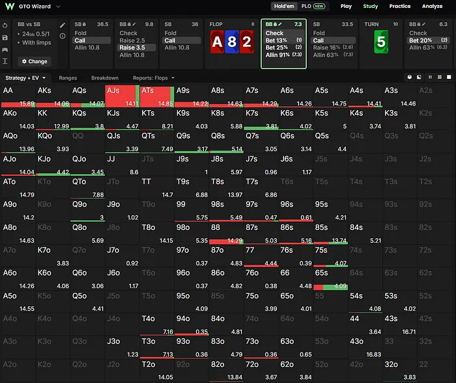Open the Play section
The height and width of the screenshot is (383, 456).
click(346, 6)
